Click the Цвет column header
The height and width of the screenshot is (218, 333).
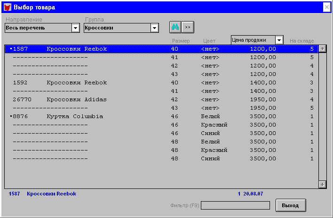tap(209, 41)
